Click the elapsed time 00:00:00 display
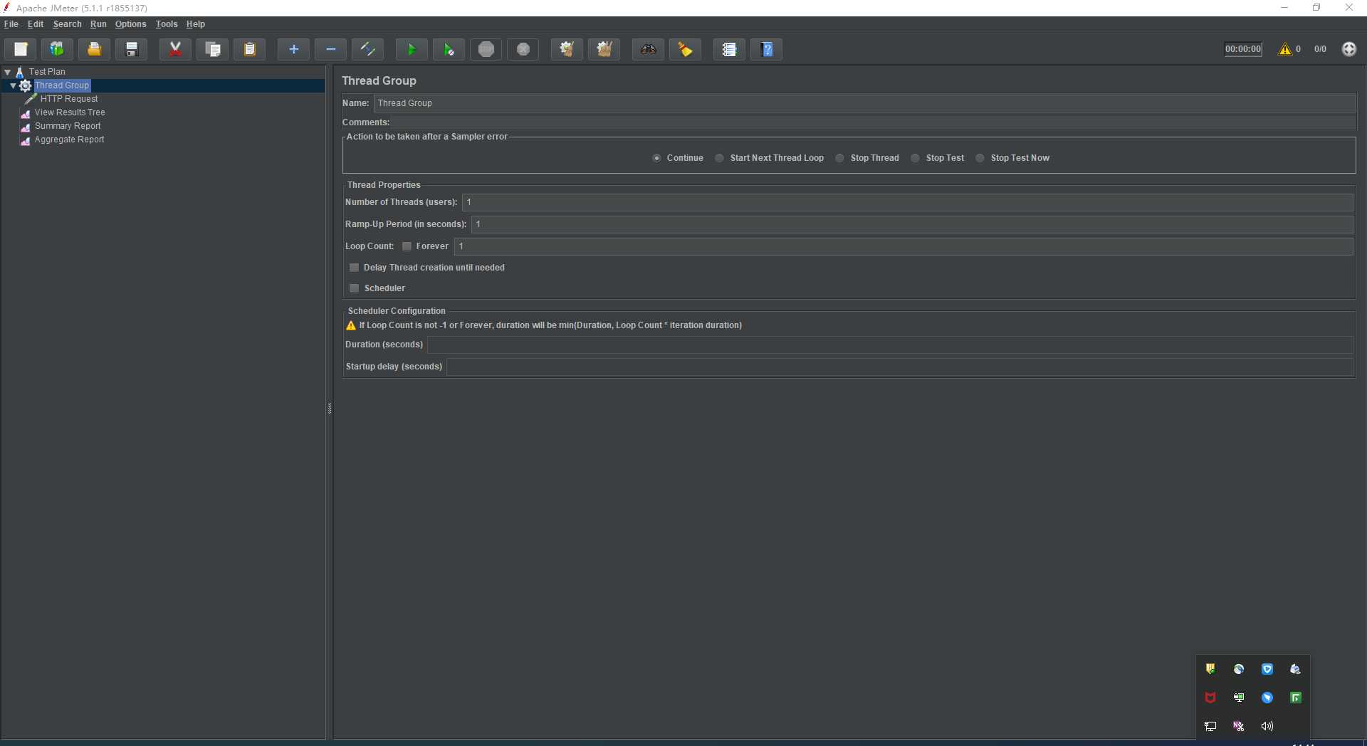 pyautogui.click(x=1243, y=49)
